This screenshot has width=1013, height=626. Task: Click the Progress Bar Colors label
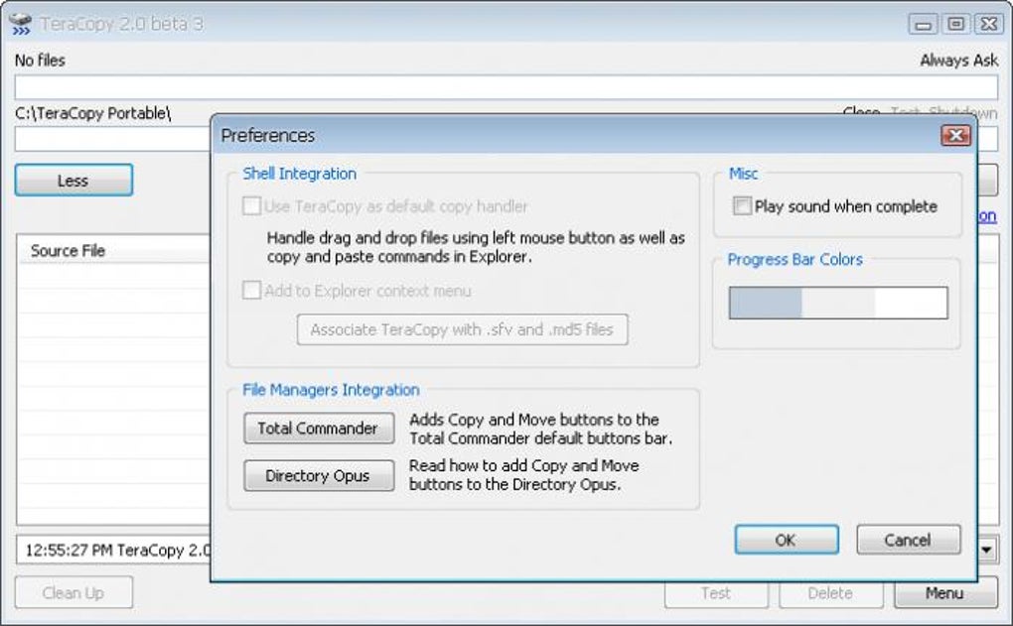point(796,260)
